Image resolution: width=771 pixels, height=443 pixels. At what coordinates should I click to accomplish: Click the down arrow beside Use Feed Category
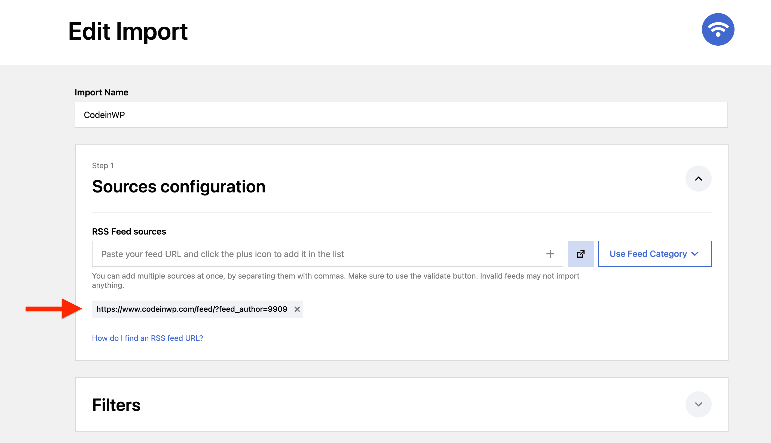(x=695, y=254)
